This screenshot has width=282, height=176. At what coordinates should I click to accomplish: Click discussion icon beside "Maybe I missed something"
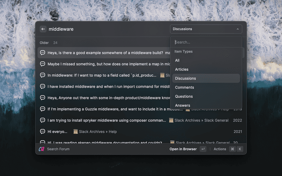pyautogui.click(x=43, y=64)
